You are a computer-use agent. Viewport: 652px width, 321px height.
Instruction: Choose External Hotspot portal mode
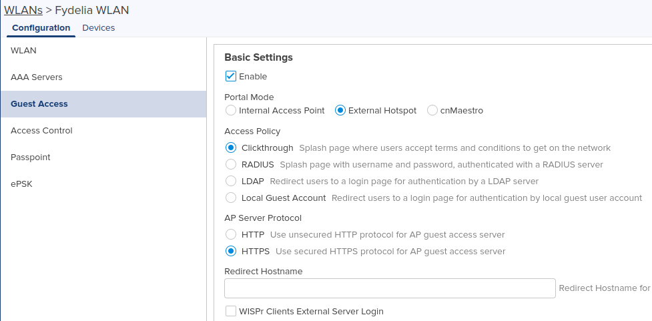(x=340, y=111)
